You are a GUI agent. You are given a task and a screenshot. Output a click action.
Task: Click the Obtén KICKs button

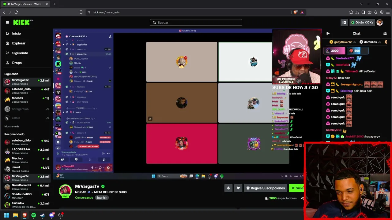[x=362, y=22]
